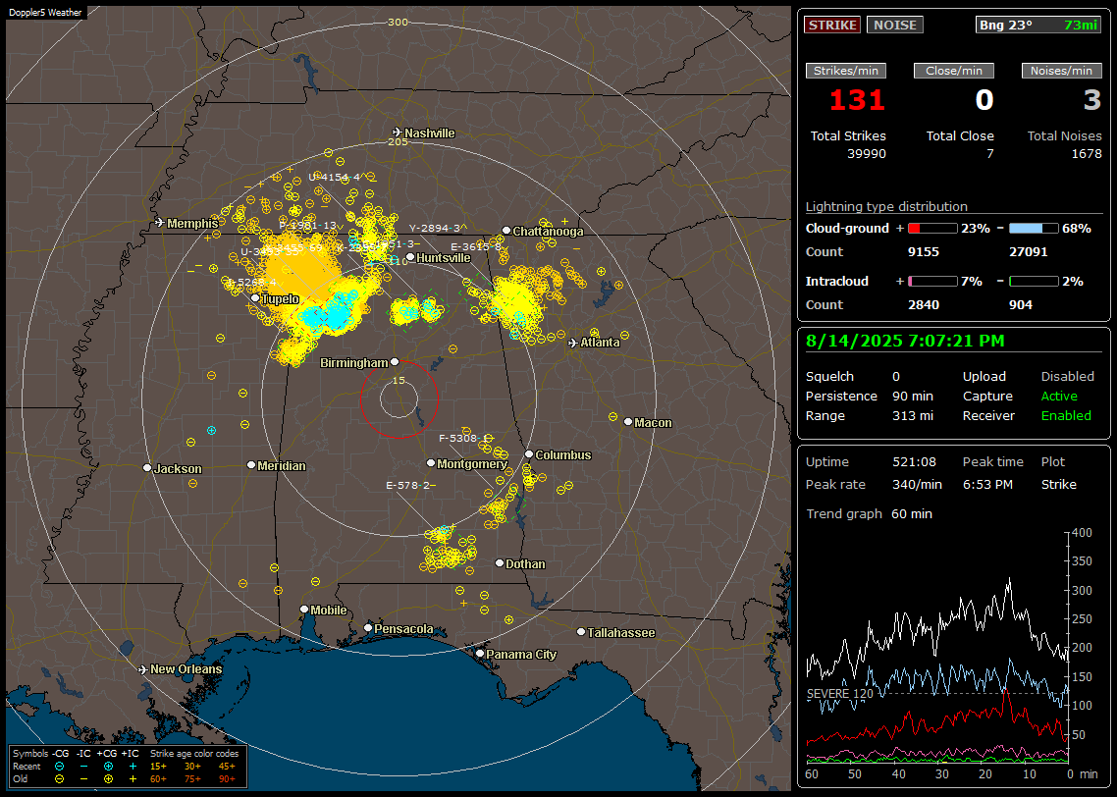Click the Receiver status Enabled
Image resolution: width=1117 pixels, height=797 pixels.
click(x=1066, y=416)
